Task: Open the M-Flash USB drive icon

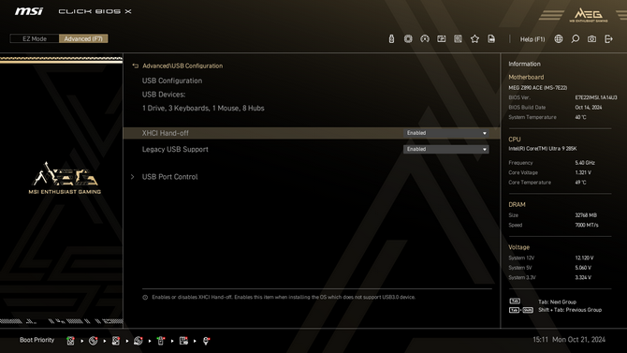Action: pyautogui.click(x=391, y=38)
